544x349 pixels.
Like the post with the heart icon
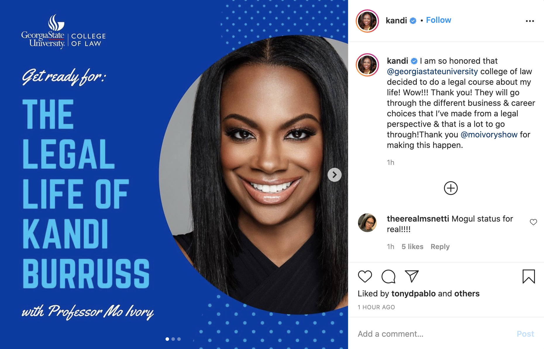[x=365, y=277]
